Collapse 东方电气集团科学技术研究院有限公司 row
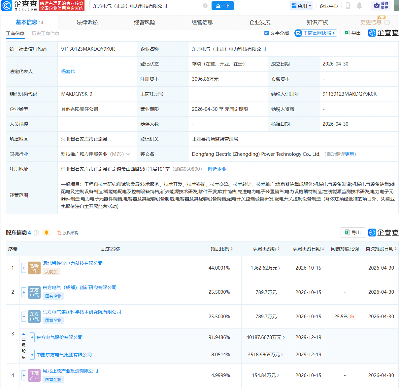This screenshot has height=389, width=399. 23,317
